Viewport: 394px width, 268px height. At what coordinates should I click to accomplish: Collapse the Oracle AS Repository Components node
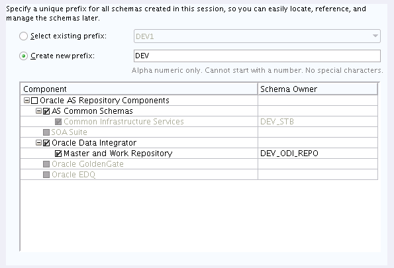click(x=26, y=101)
